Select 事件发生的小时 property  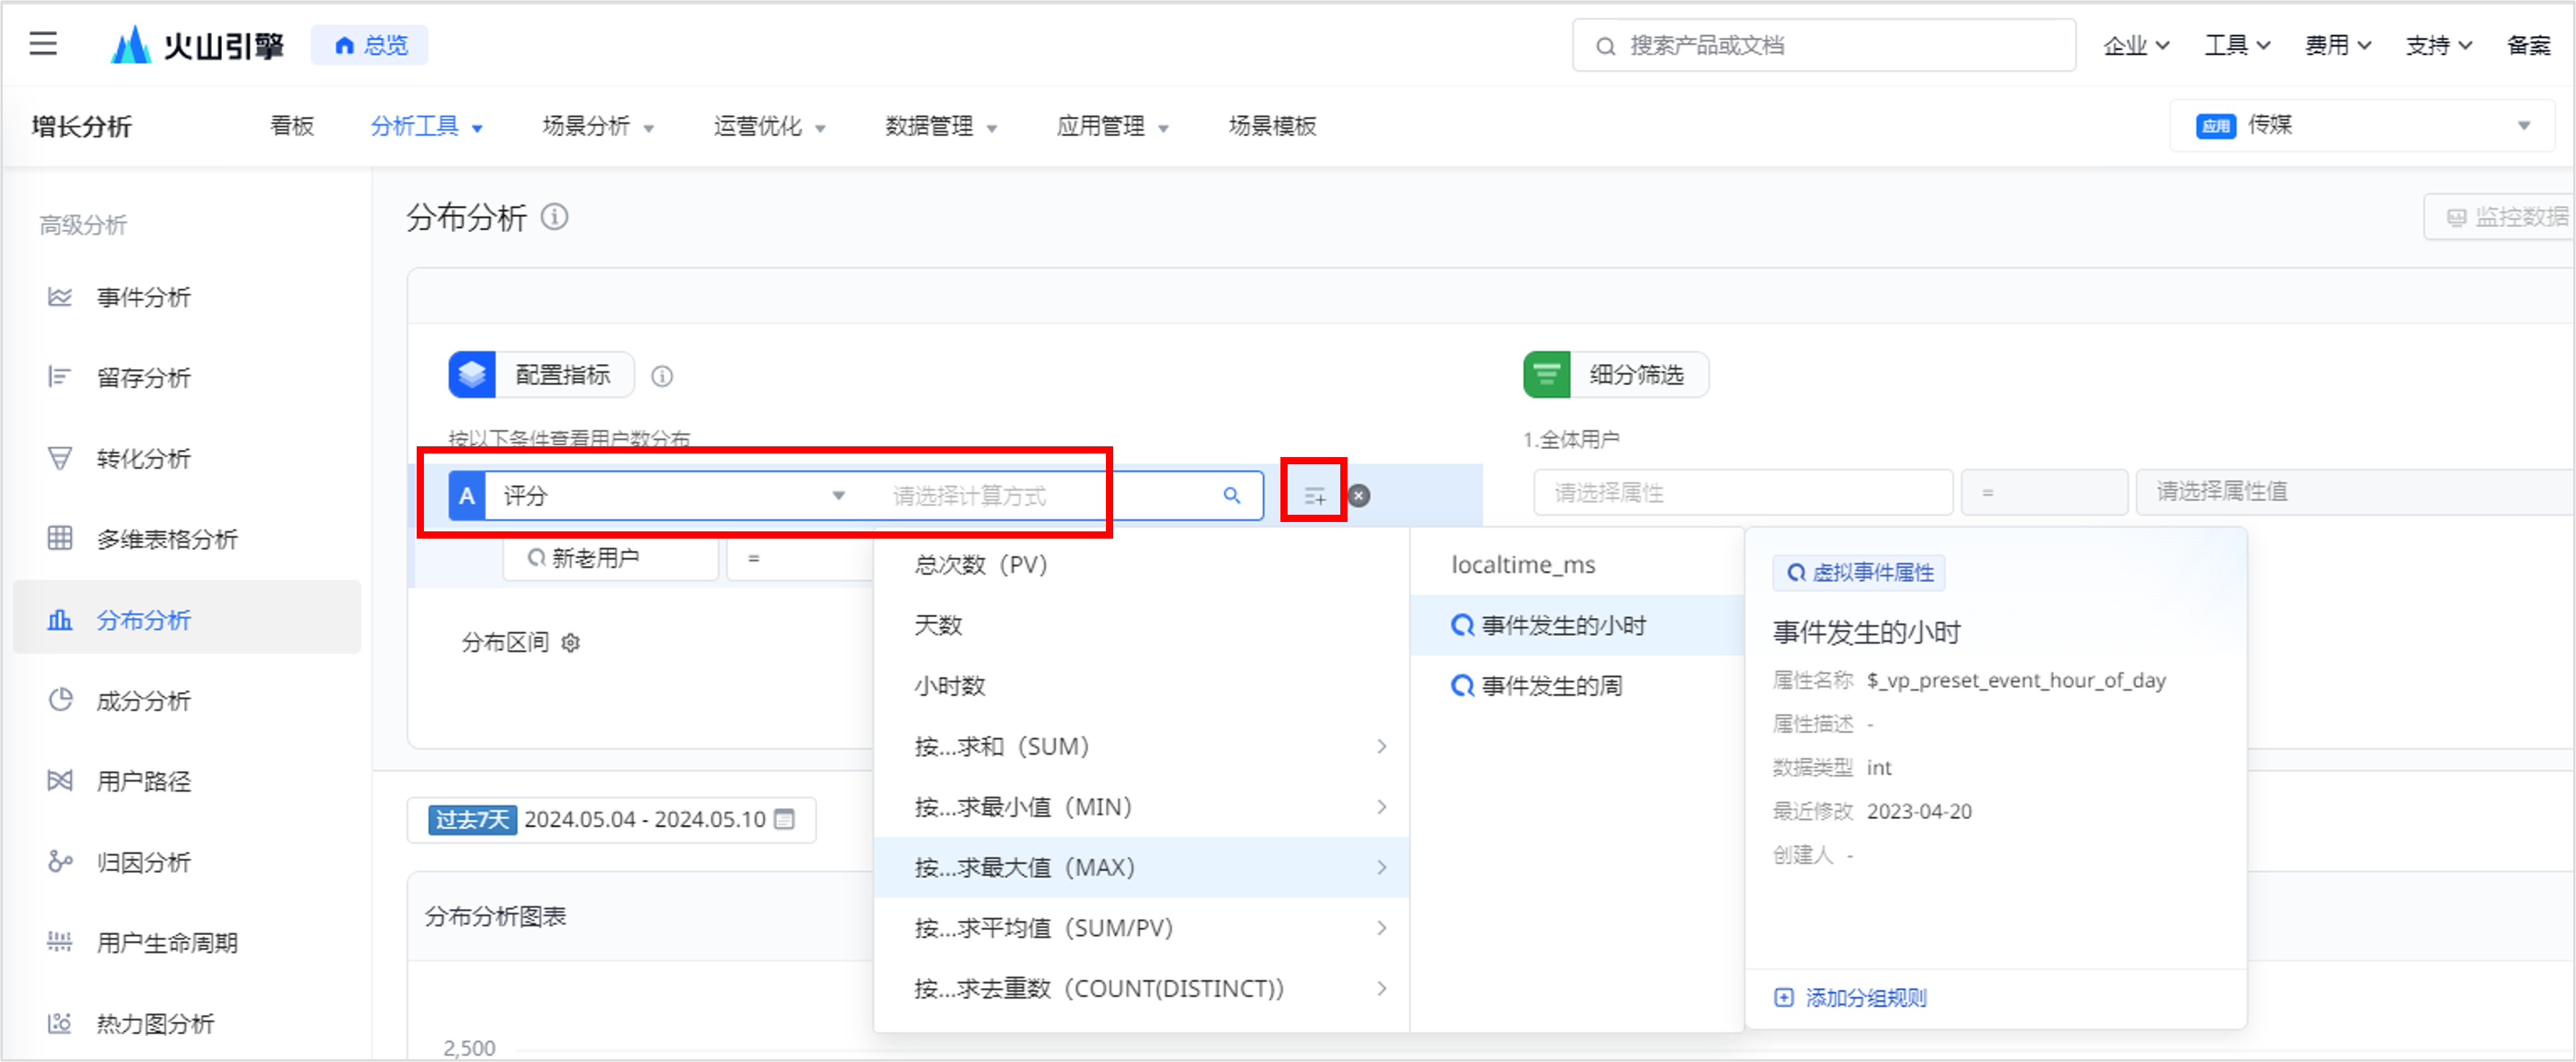1578,626
